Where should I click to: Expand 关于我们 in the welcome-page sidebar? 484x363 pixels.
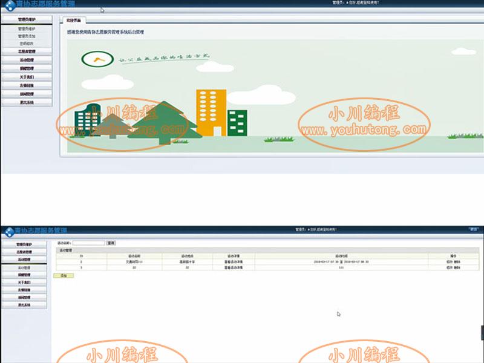click(27, 77)
